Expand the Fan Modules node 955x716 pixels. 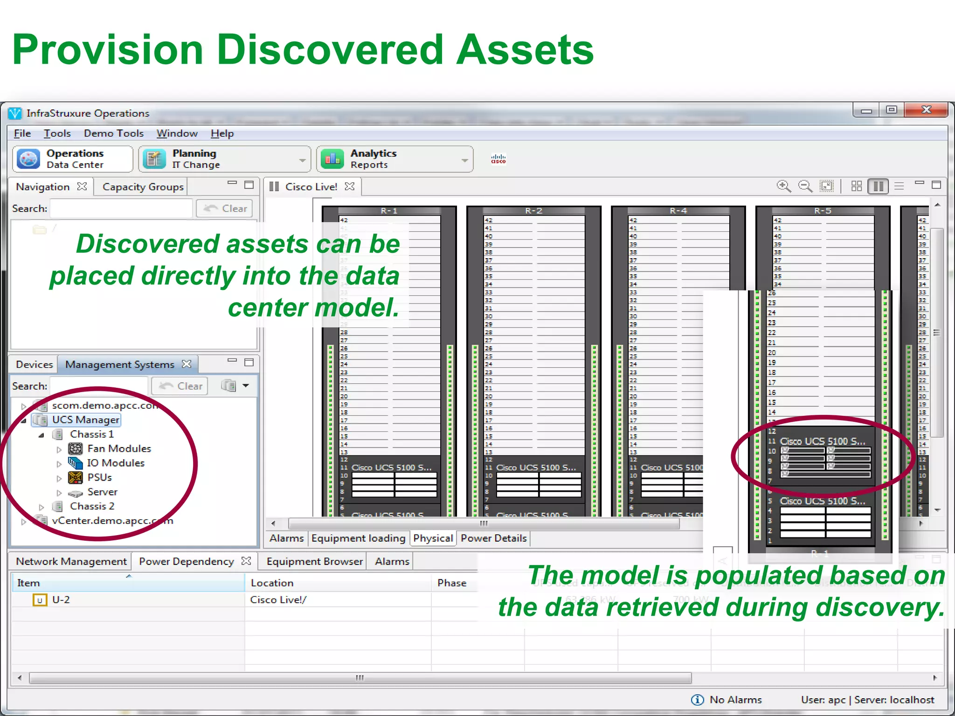[59, 449]
